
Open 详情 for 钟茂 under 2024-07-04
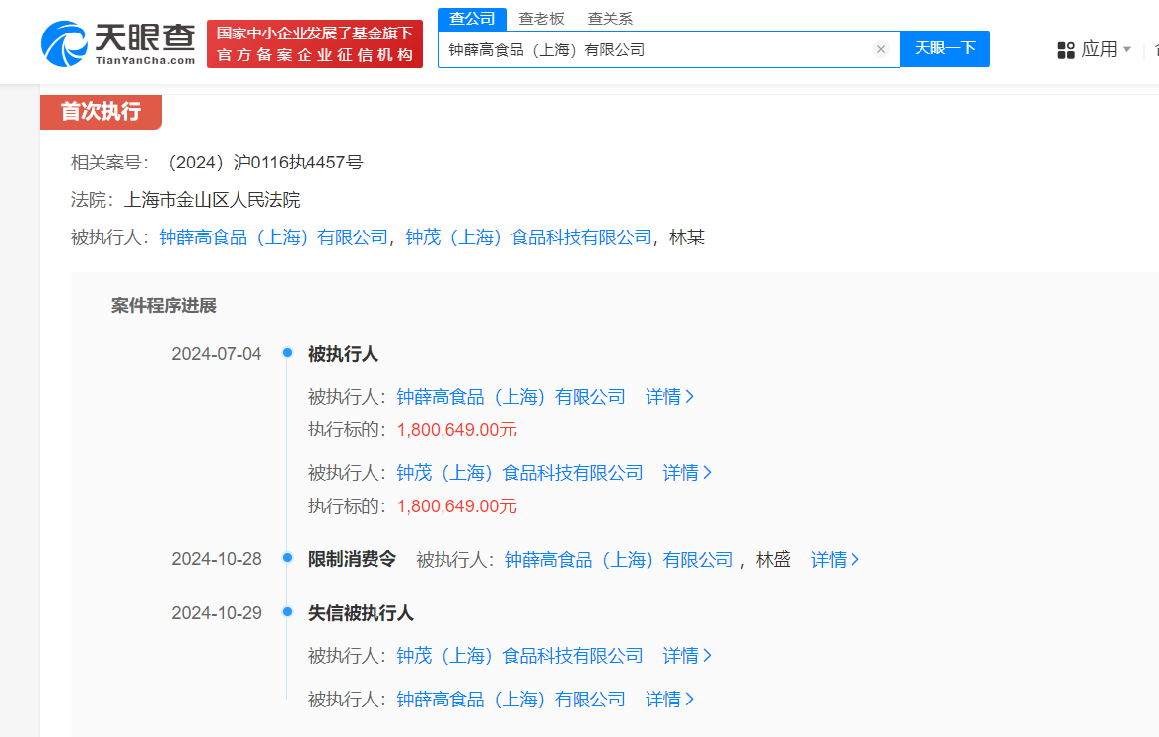687,472
